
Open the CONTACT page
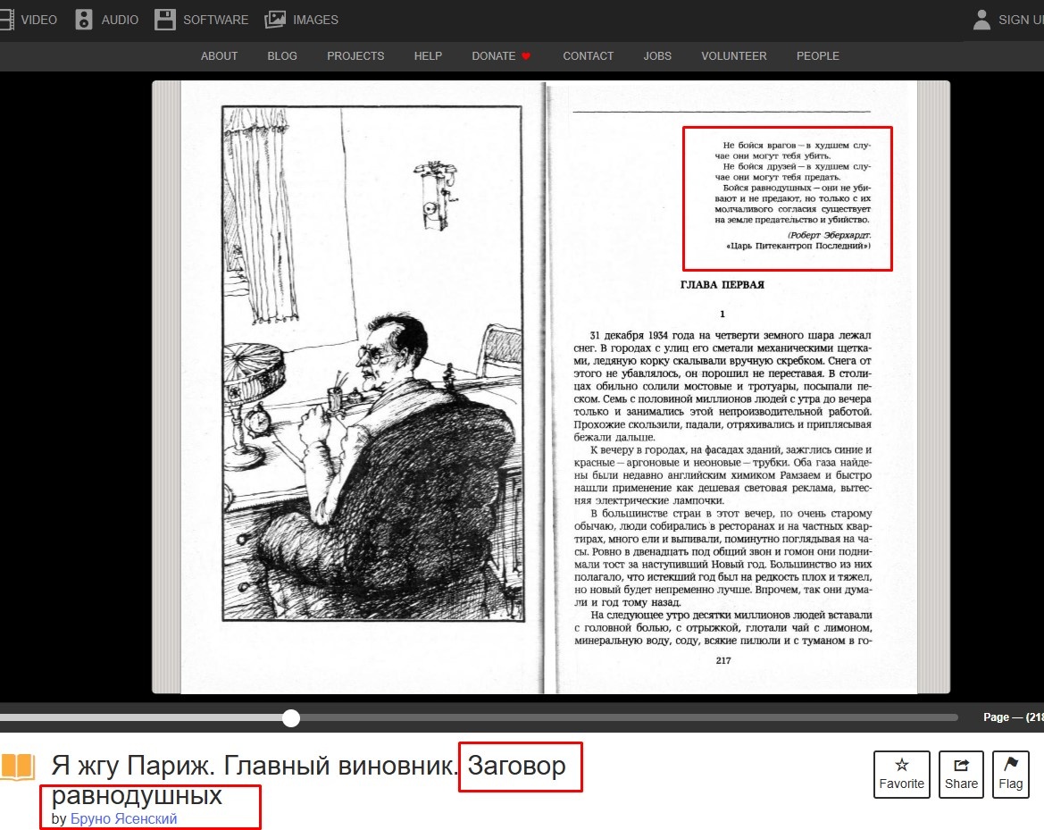(x=588, y=56)
